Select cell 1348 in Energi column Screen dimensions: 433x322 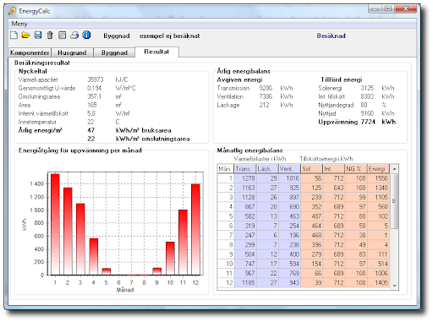[x=378, y=188]
